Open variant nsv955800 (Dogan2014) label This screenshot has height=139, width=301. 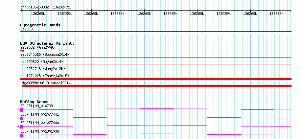coord(42,62)
